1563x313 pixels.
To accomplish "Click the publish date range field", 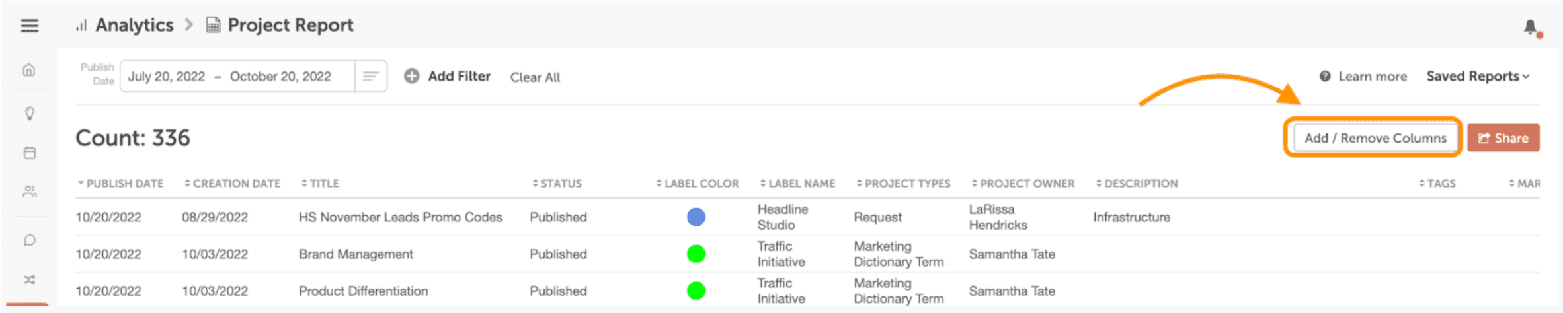I will tap(237, 77).
